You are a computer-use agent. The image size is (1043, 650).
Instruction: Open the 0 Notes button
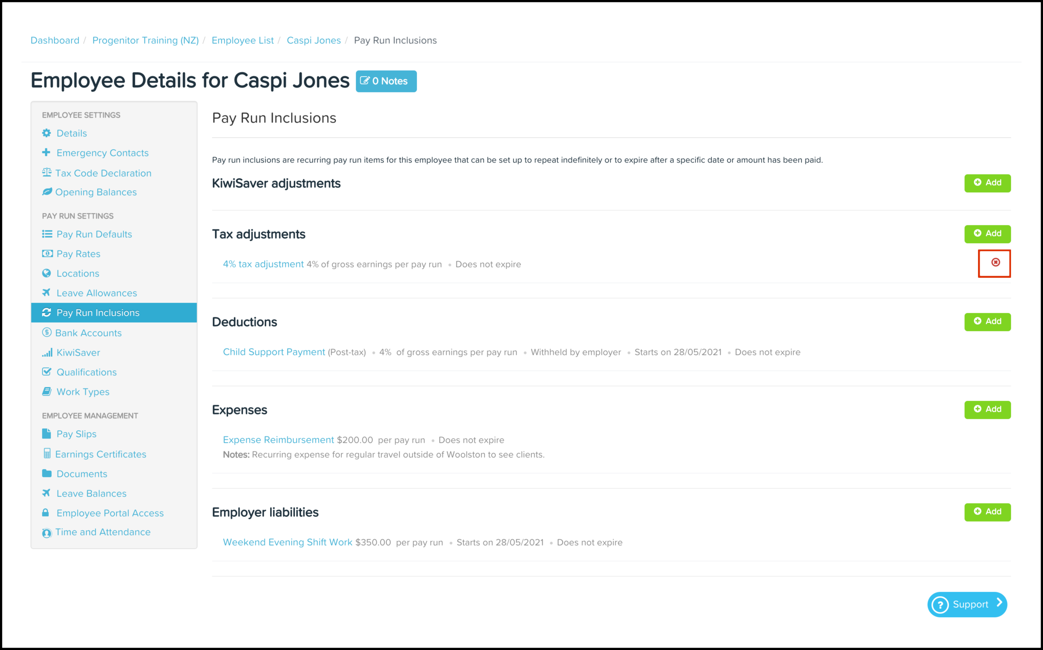(386, 81)
